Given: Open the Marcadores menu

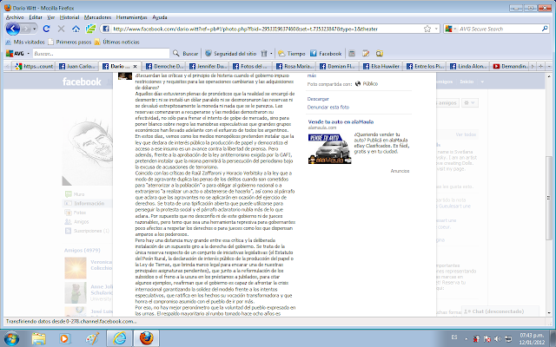Looking at the screenshot, I should coord(97,17).
